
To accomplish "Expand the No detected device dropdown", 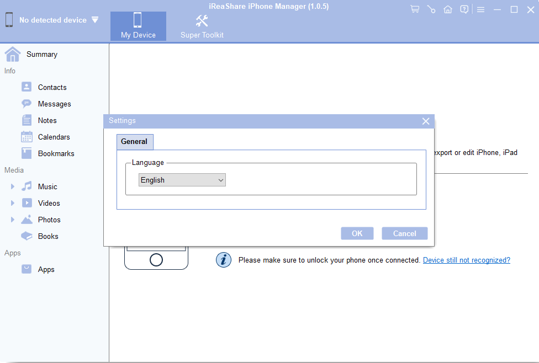I will 95,19.
